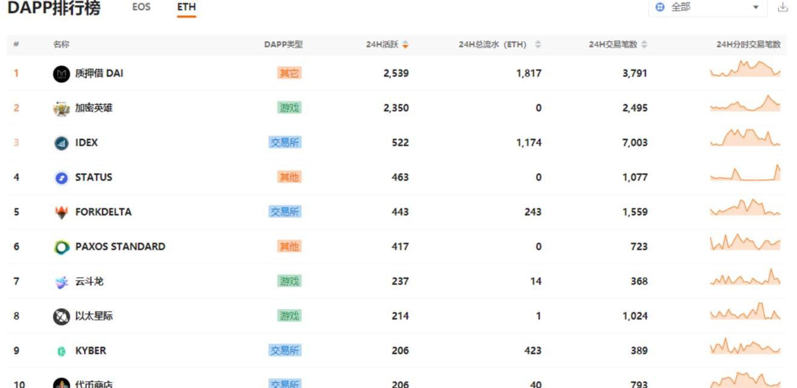This screenshot has height=388, width=797.
Task: Click the 游戏 tag for 加密英雄
Action: pos(289,108)
